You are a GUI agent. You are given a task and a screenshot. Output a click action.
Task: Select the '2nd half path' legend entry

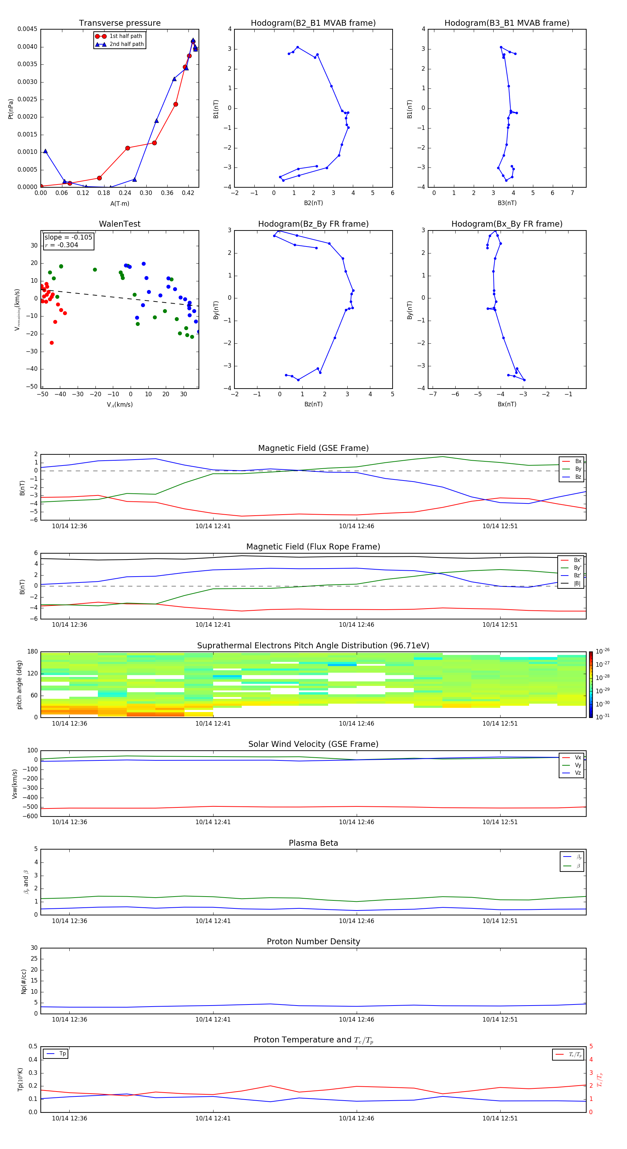[119, 44]
